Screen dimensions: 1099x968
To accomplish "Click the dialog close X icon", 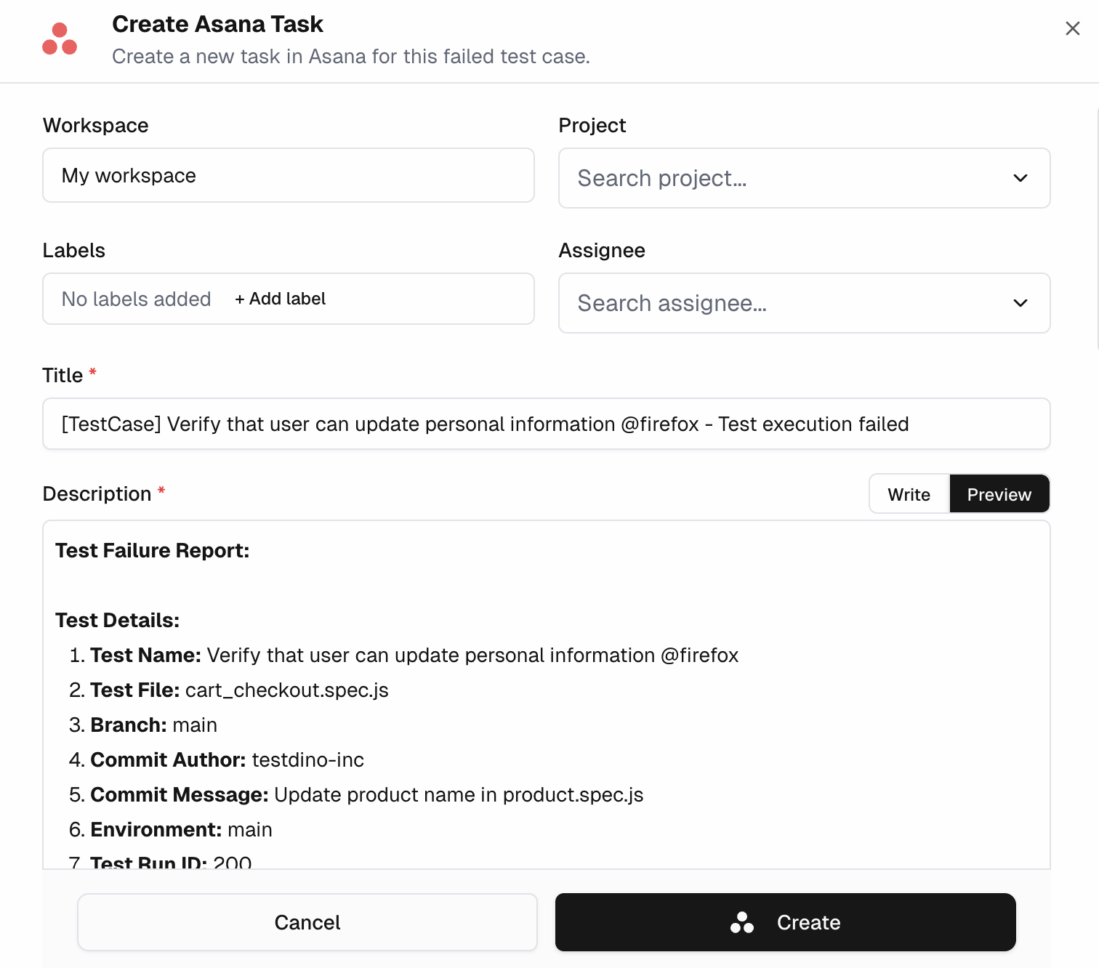I will [x=1073, y=28].
